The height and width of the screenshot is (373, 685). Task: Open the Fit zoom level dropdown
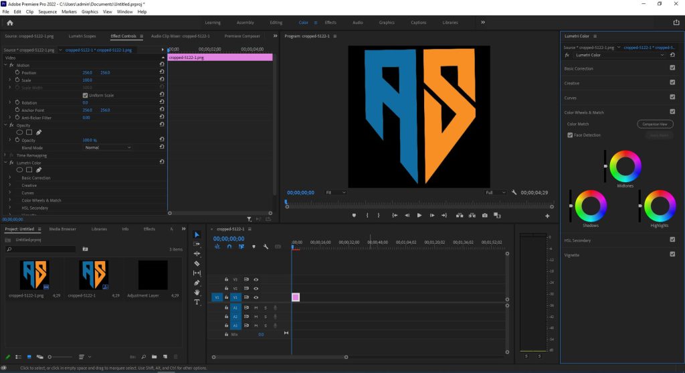point(335,192)
